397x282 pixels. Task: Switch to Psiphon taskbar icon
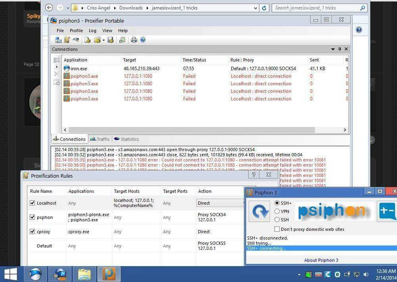click(109, 274)
